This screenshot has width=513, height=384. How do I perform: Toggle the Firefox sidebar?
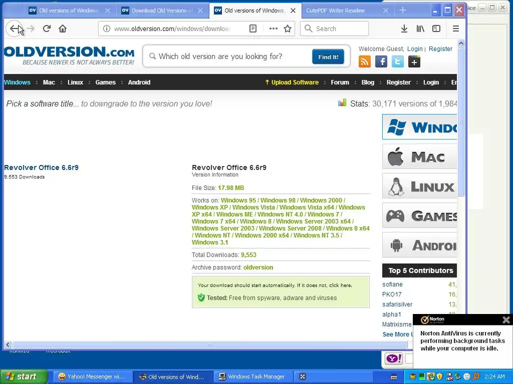pos(436,28)
